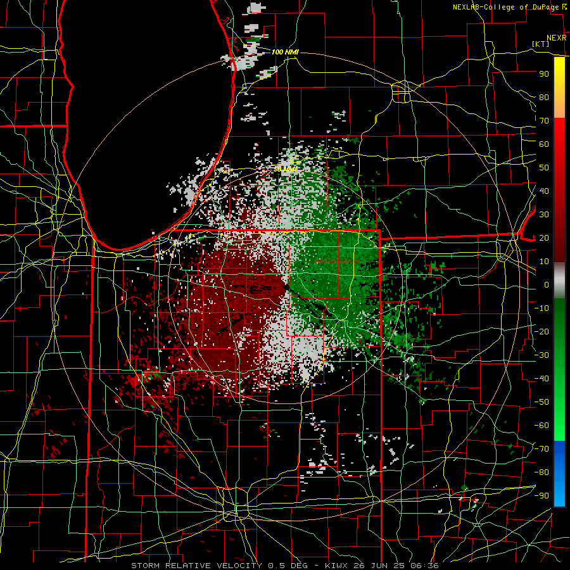This screenshot has height=570, width=570.
Task: Click the NEXR label above the color scale
Action: (x=557, y=38)
